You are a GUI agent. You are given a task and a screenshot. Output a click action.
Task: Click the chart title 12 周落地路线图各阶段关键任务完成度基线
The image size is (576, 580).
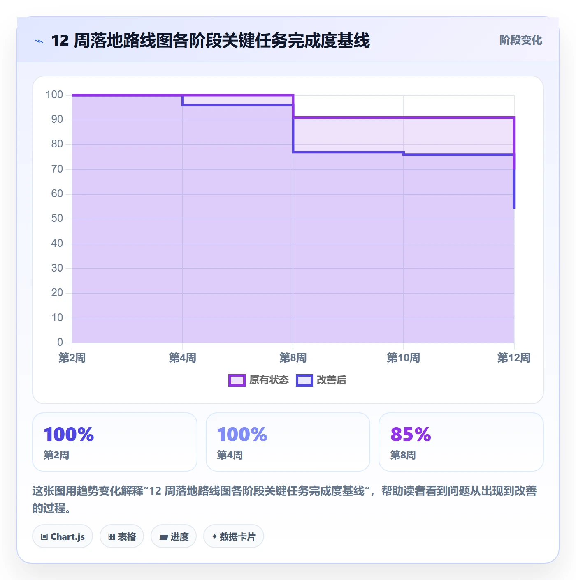coord(211,41)
